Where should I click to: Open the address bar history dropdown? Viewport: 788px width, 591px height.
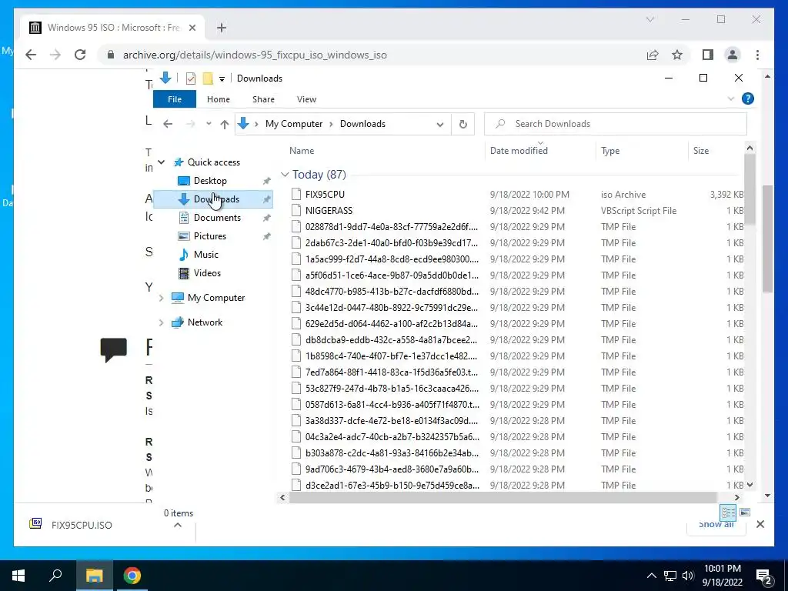click(439, 124)
